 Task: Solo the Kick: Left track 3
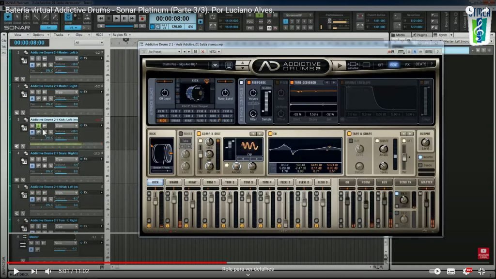pyautogui.click(x=38, y=126)
